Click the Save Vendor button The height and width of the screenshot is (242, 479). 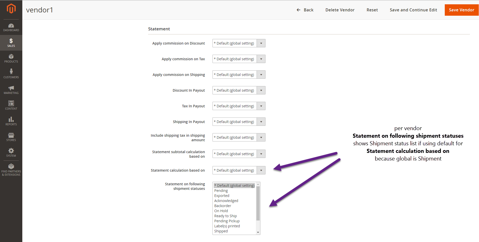[462, 10]
